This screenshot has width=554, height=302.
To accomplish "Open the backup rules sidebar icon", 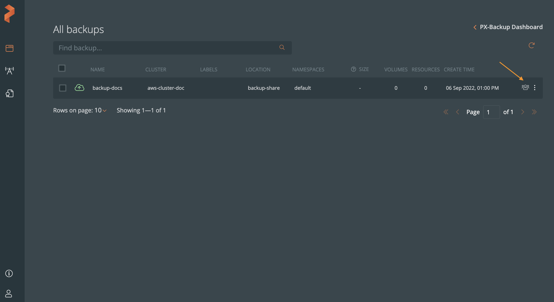I will click(x=10, y=93).
